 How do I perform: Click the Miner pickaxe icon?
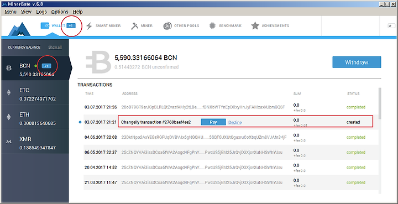tap(134, 26)
